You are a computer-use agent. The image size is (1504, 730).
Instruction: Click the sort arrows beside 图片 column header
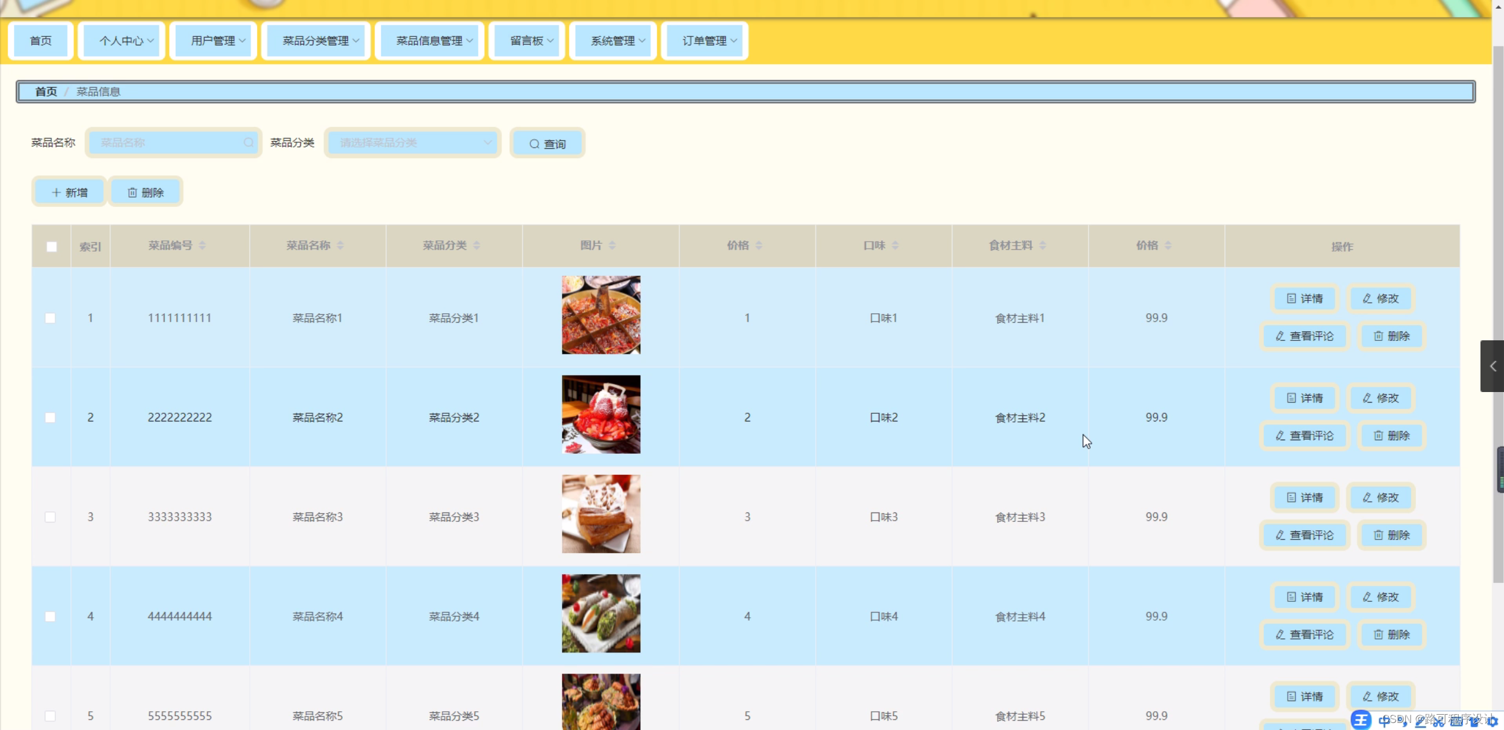(612, 246)
